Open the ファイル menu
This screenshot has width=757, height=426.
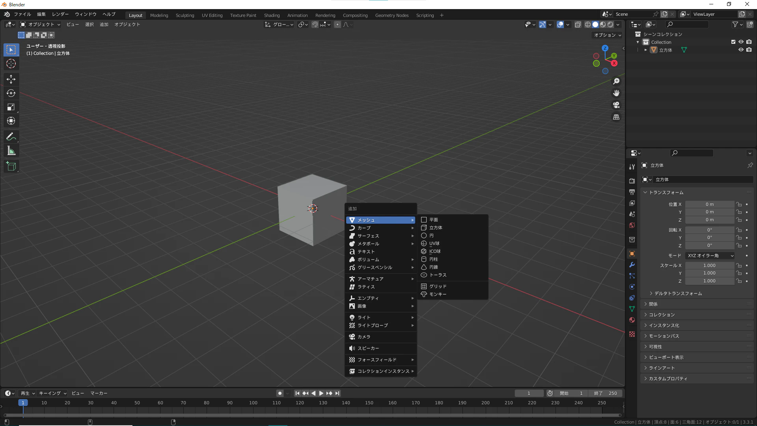(x=22, y=14)
